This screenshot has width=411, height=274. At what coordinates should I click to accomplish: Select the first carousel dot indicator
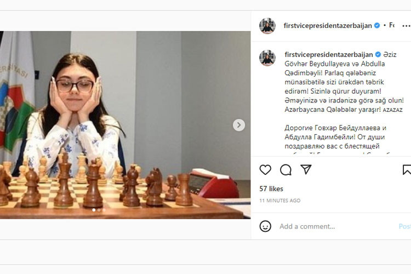pyautogui.click(x=94, y=210)
